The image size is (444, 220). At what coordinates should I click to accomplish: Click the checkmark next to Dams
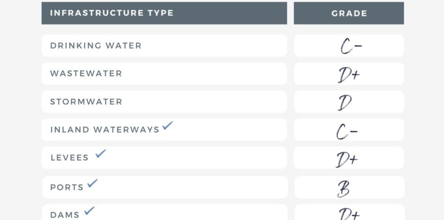click(x=89, y=211)
